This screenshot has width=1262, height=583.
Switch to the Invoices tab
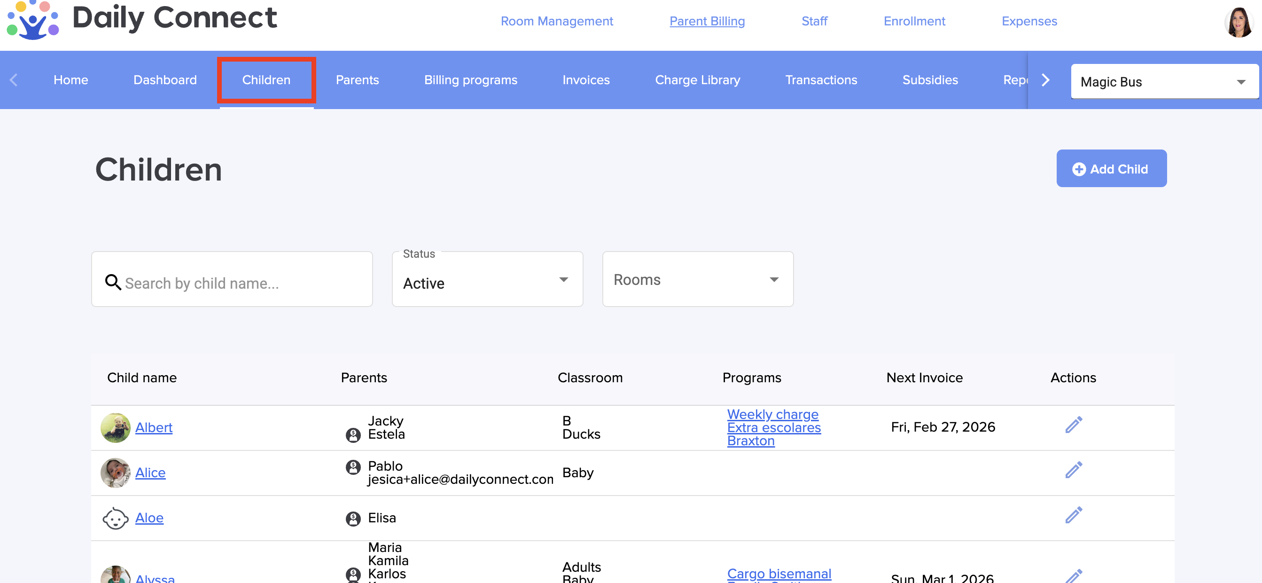click(x=585, y=80)
